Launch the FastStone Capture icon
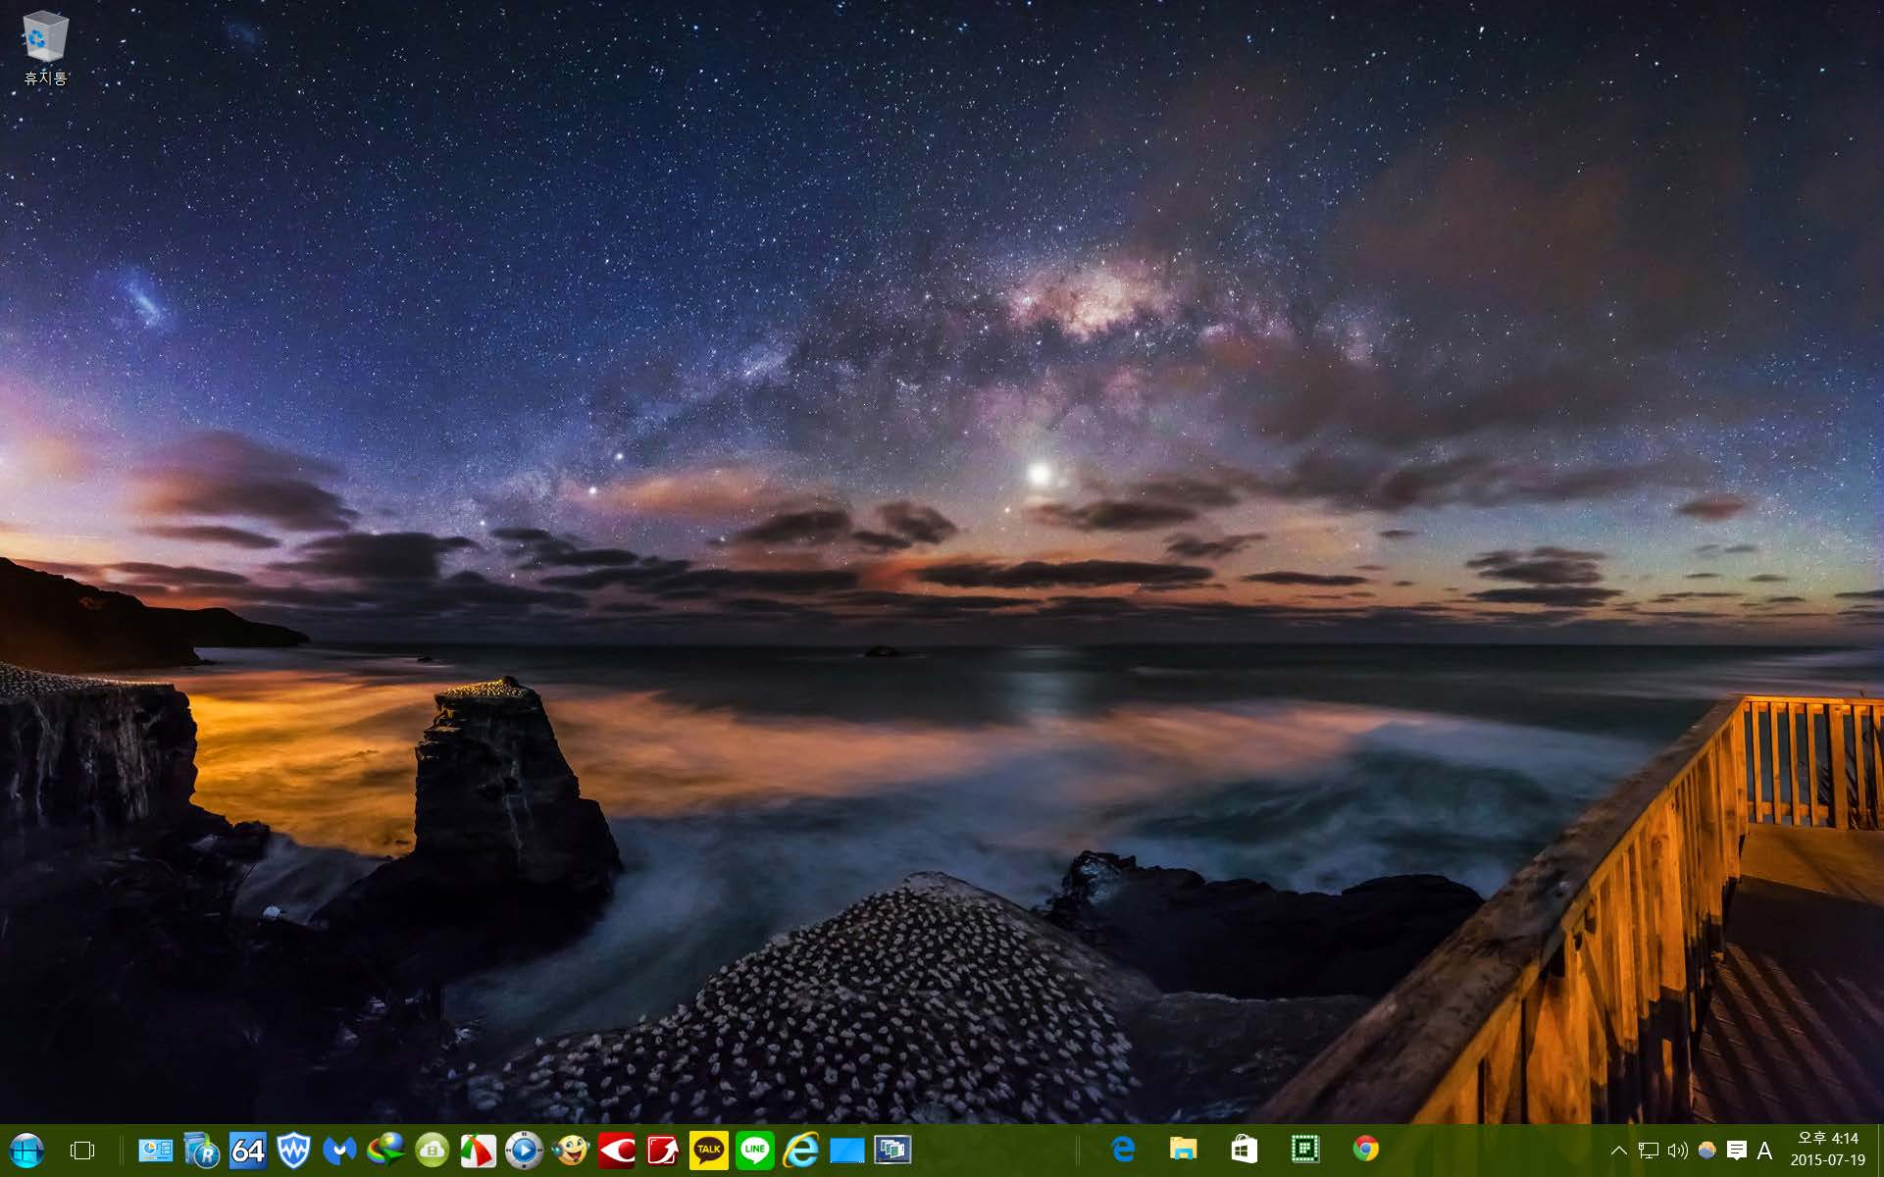 click(478, 1150)
